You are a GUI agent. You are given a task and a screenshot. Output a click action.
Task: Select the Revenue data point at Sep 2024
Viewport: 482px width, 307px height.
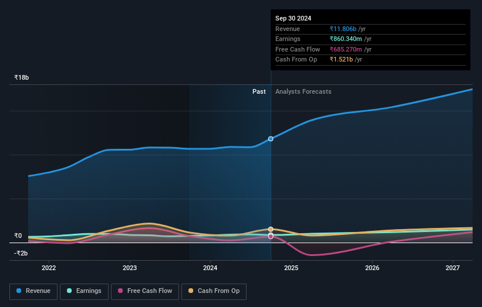(271, 139)
